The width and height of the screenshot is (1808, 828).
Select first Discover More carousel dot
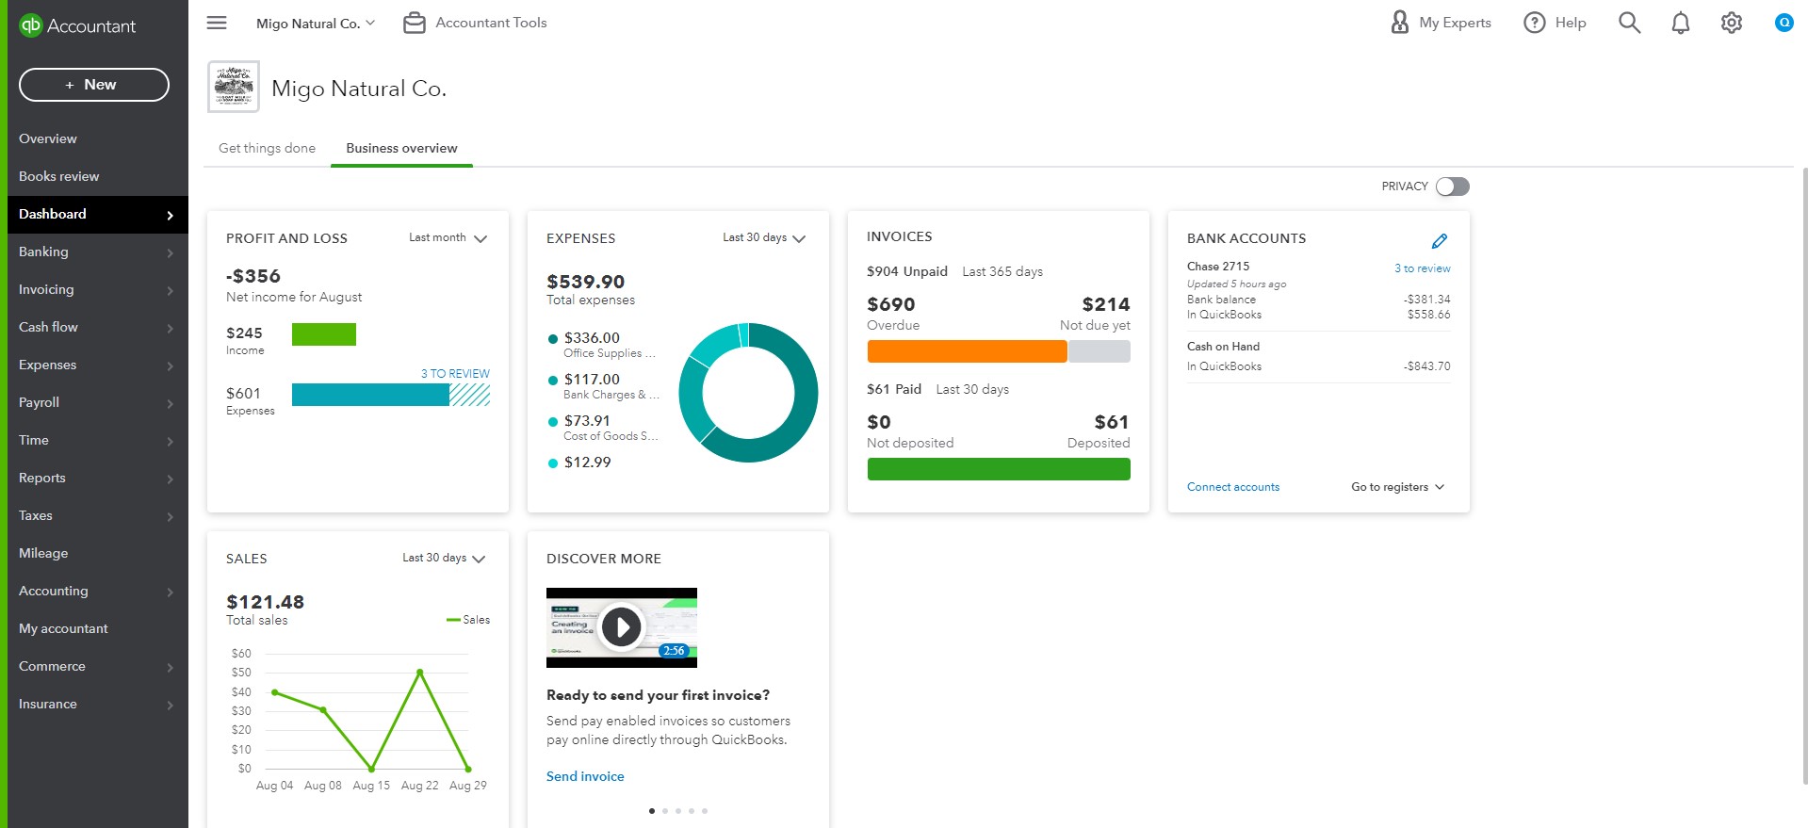click(x=652, y=811)
